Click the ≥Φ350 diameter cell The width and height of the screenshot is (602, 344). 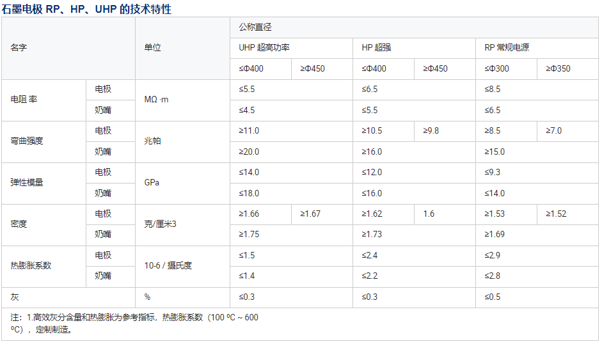tap(558, 68)
